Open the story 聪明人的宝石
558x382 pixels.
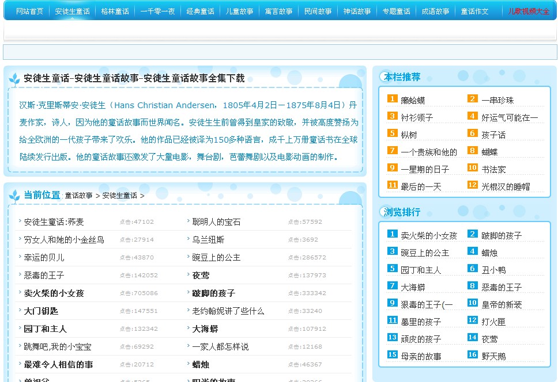tap(216, 222)
